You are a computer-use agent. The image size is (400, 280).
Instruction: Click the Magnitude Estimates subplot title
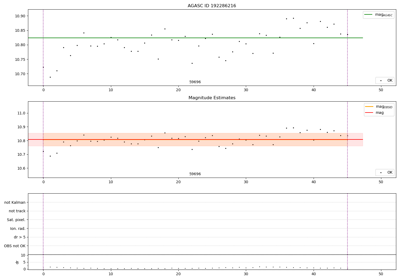tap(212, 98)
